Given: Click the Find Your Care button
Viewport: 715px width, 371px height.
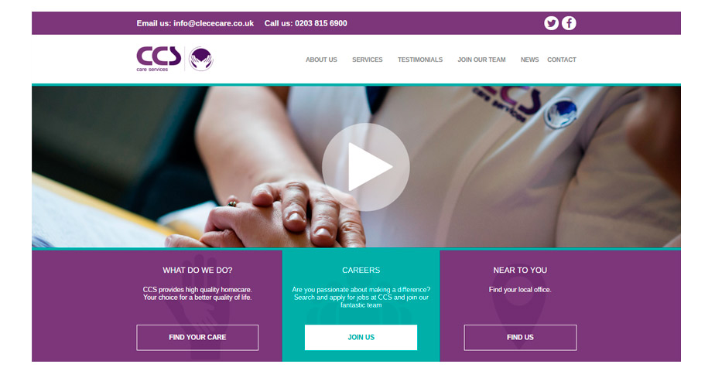Looking at the screenshot, I should [197, 337].
